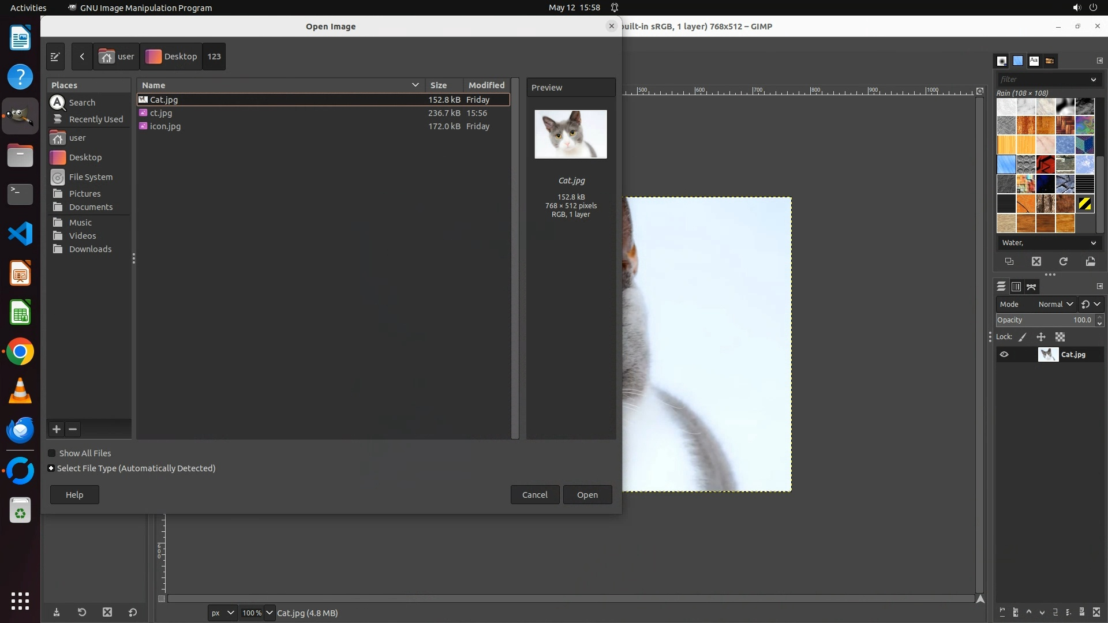This screenshot has height=623, width=1108.
Task: Toggle lock alpha channel checkerboard icon
Action: tap(1060, 337)
